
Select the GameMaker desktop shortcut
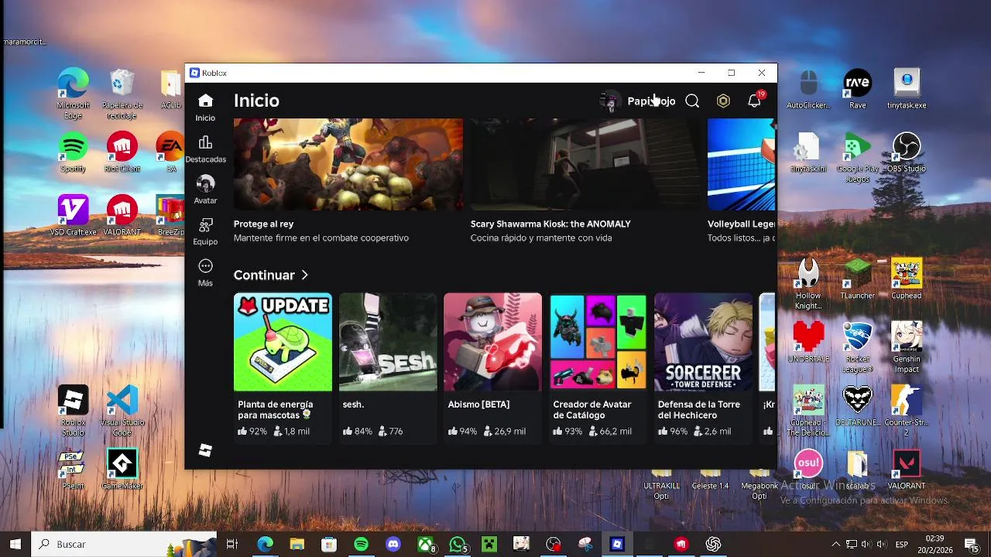click(x=122, y=470)
